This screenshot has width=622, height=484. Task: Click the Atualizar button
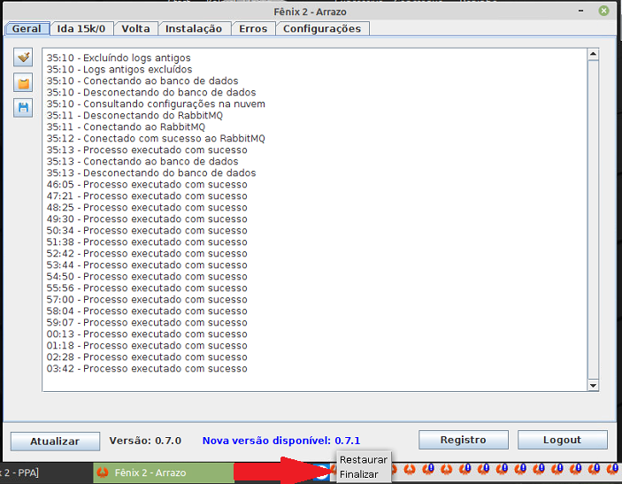pos(55,442)
